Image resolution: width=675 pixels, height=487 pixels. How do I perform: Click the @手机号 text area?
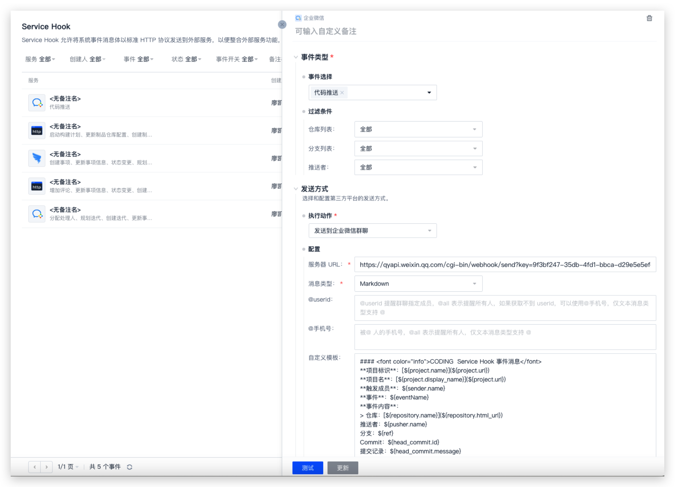click(505, 337)
